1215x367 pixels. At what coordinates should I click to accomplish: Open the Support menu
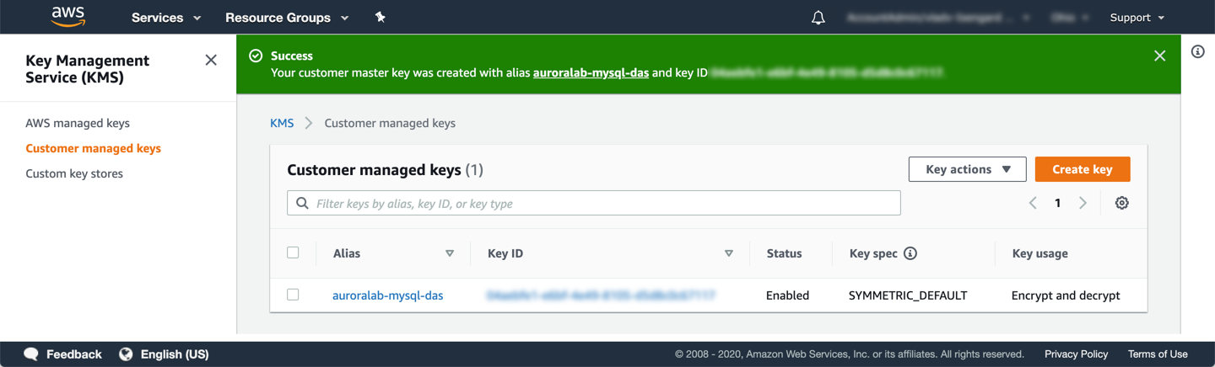point(1137,18)
